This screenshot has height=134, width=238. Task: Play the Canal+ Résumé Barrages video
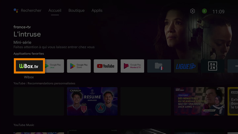click(x=92, y=101)
